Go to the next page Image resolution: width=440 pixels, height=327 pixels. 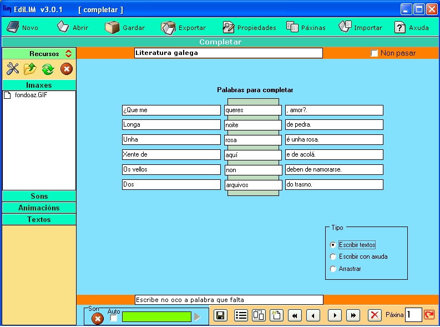335,315
